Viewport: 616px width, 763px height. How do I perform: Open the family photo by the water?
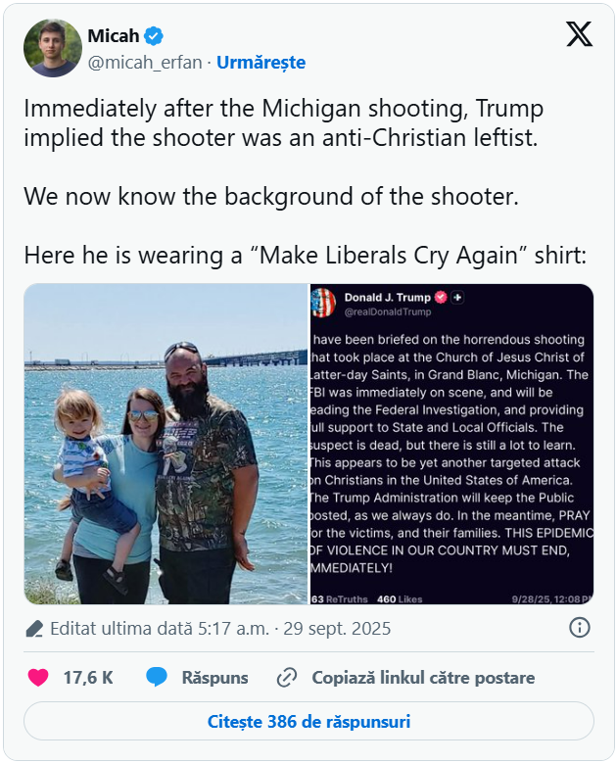pyautogui.click(x=166, y=444)
